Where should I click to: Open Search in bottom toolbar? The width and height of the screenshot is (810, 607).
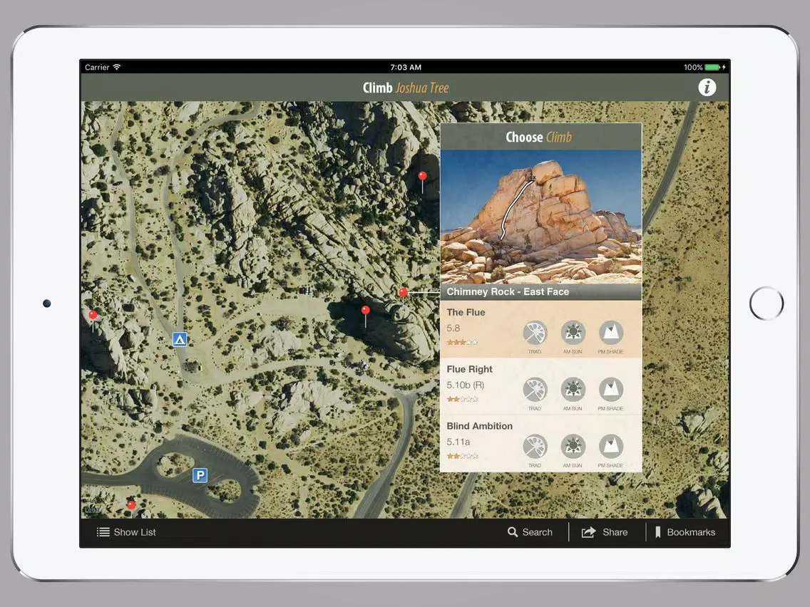[530, 532]
